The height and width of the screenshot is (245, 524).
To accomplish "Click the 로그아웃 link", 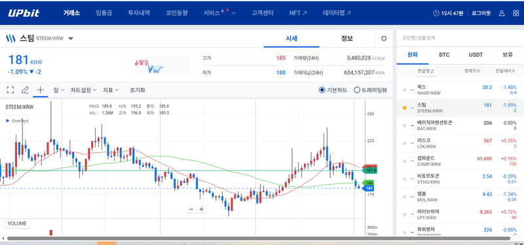I will pyautogui.click(x=481, y=13).
